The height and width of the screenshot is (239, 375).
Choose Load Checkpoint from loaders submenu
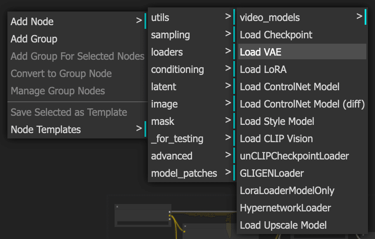302,35
